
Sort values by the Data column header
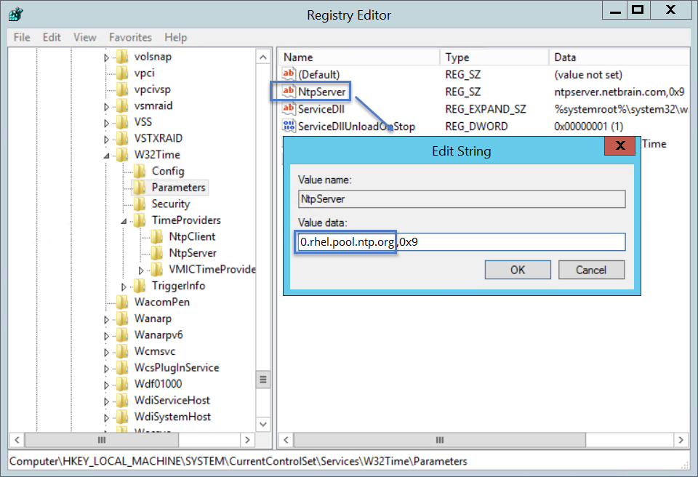coord(619,57)
